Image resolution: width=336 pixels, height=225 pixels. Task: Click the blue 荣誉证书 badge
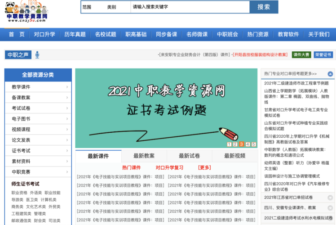(x=323, y=55)
